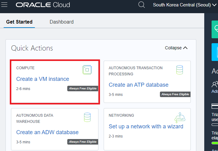Click the 3-5 mins text on ATP card
Image resolution: width=218 pixels, height=151 pixels.
(116, 95)
